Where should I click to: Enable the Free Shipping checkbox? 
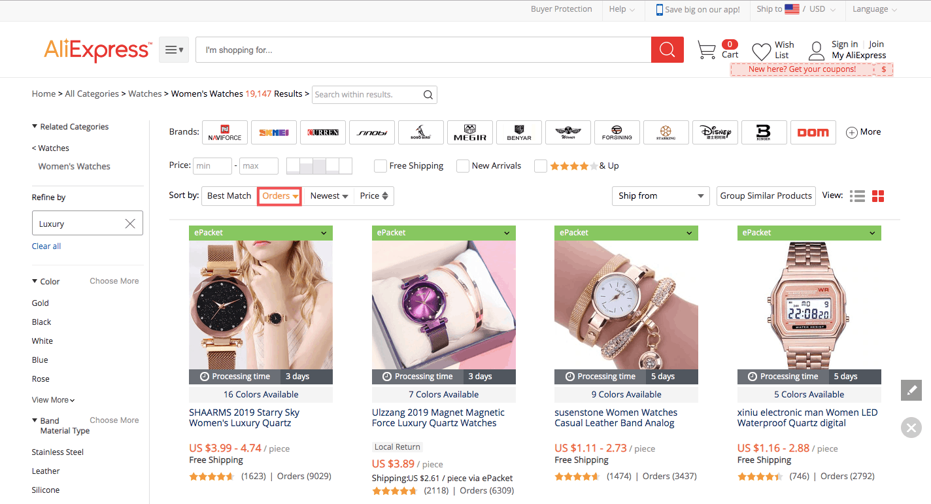[380, 166]
